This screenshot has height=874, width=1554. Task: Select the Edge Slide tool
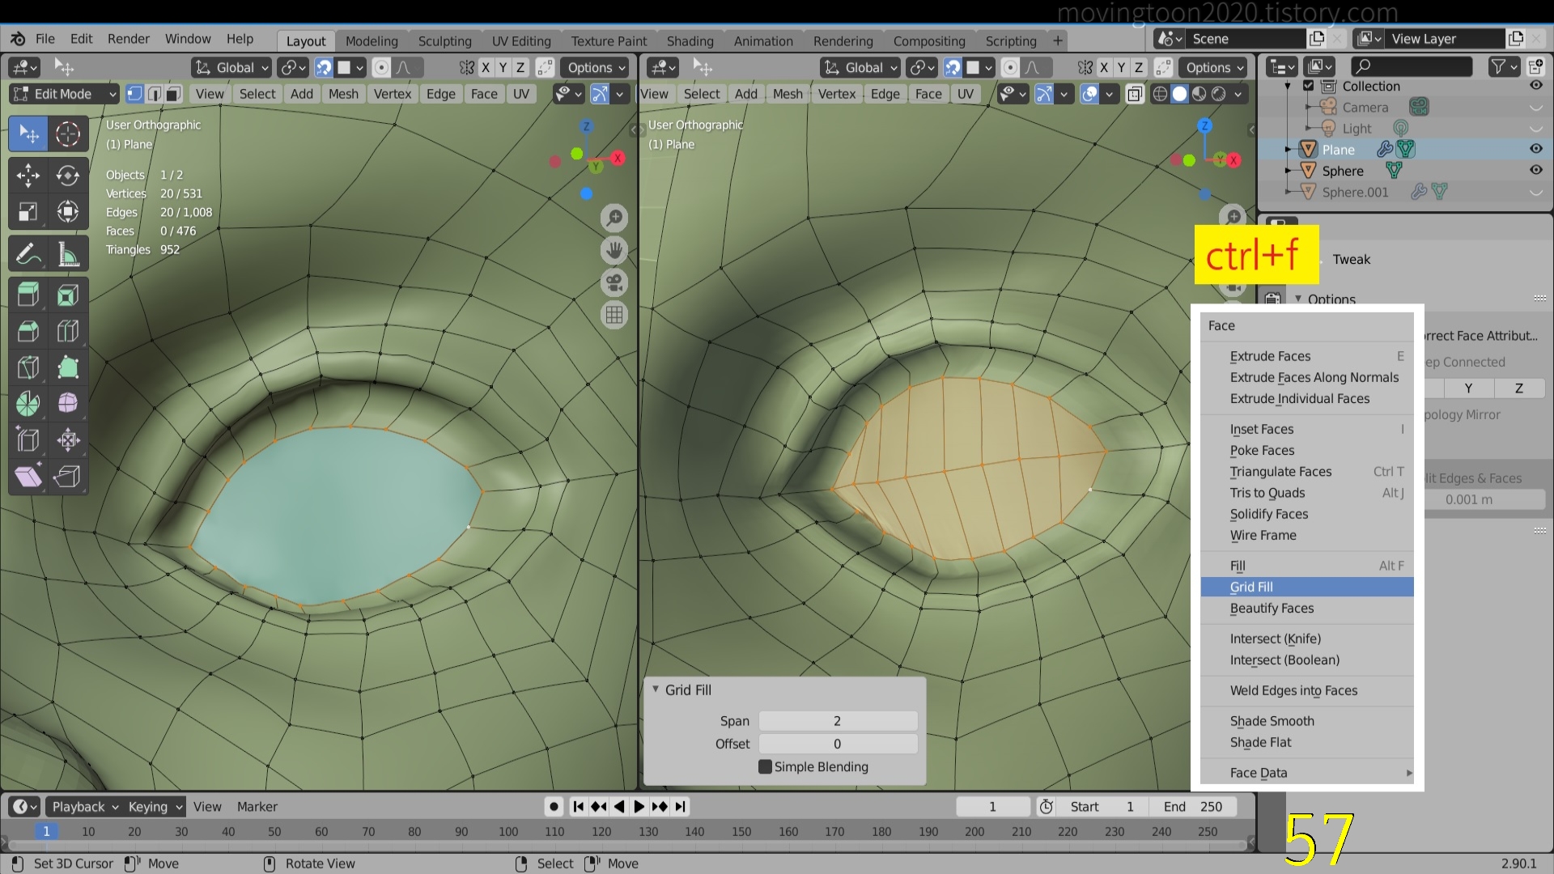pos(28,439)
